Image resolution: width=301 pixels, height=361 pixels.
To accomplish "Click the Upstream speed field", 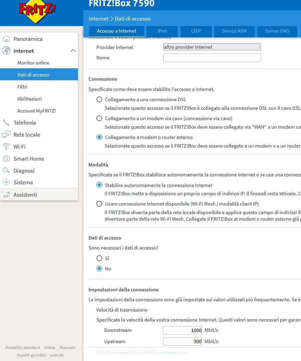I will point(183,341).
